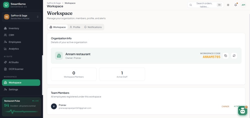Click the OCR Scanner document icon
The image size is (250, 118).
tap(5, 69)
